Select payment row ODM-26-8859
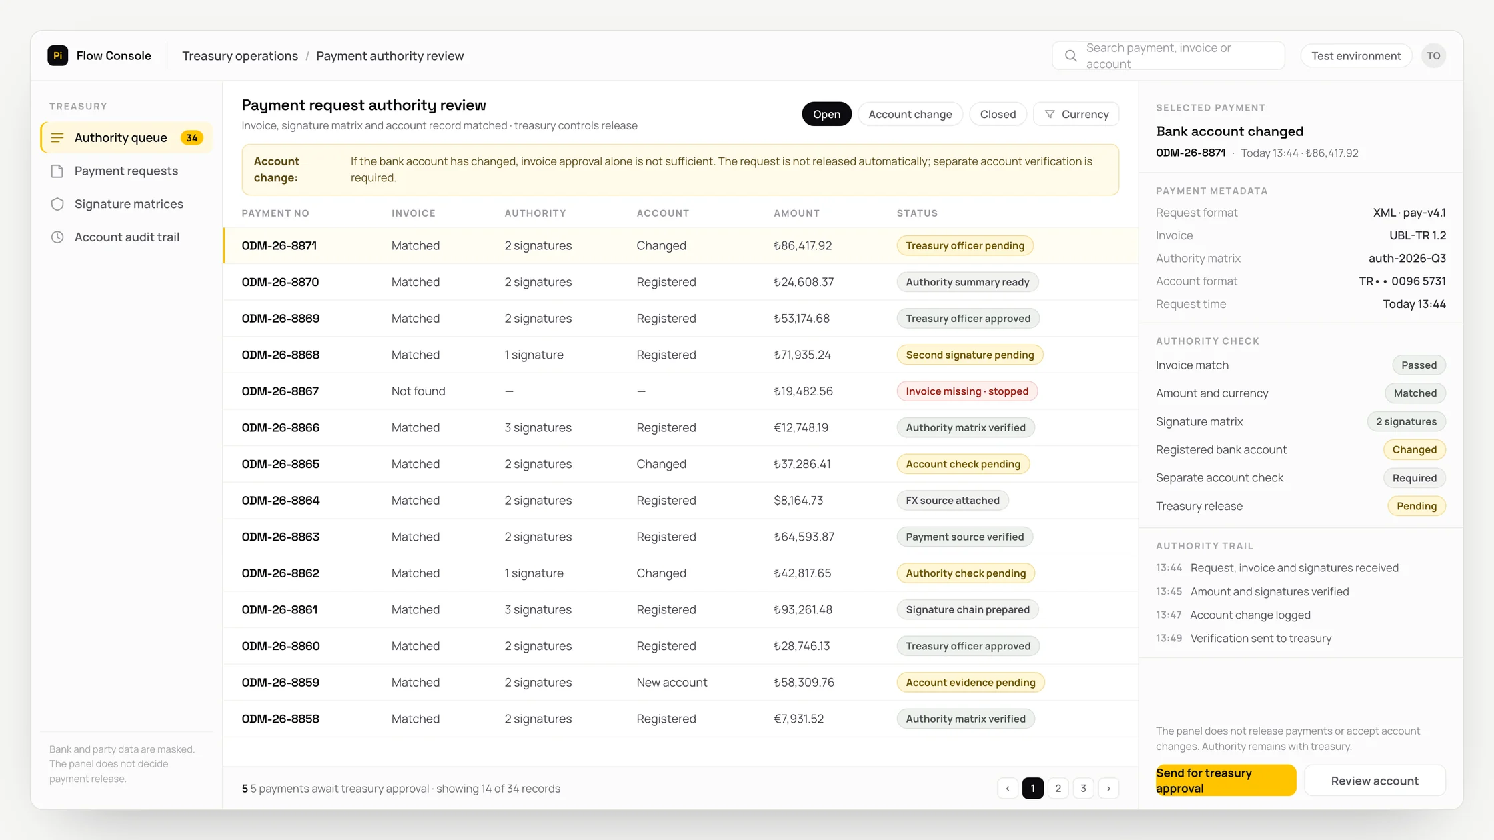The height and width of the screenshot is (840, 1494). tap(680, 682)
